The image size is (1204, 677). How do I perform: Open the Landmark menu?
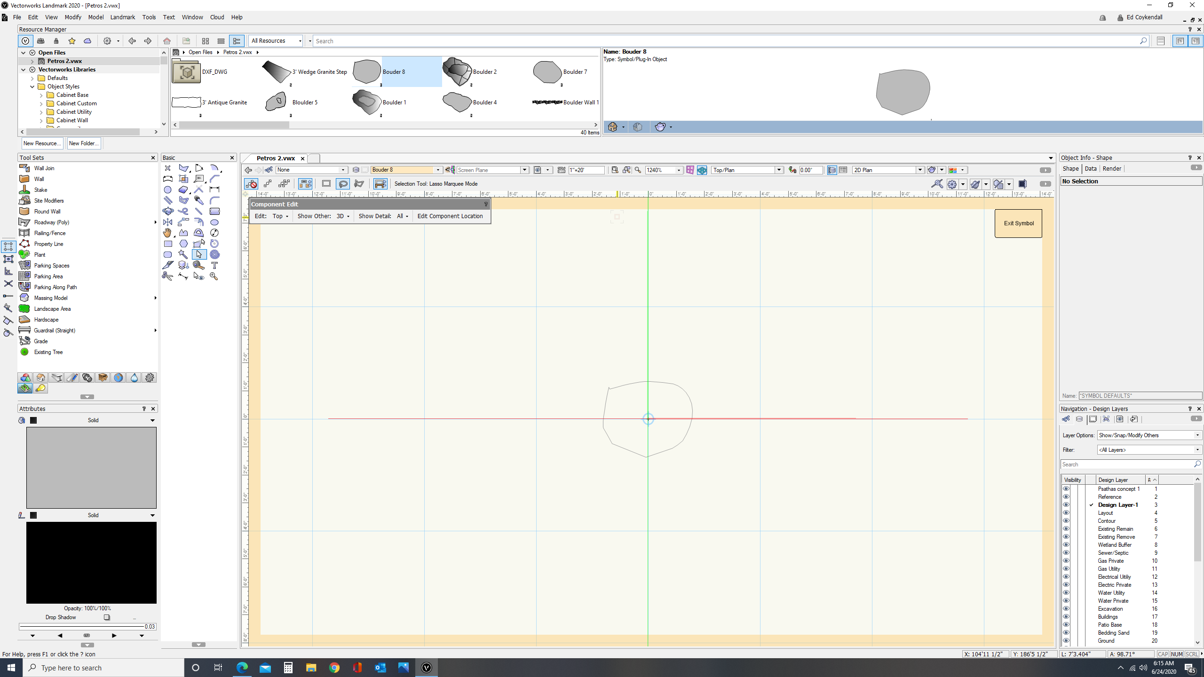coord(122,17)
